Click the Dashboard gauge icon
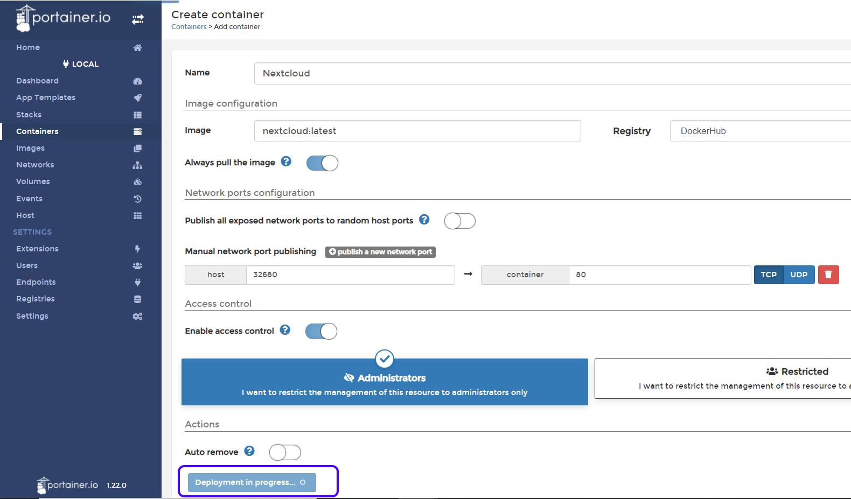Viewport: 851px width, 499px height. [137, 81]
